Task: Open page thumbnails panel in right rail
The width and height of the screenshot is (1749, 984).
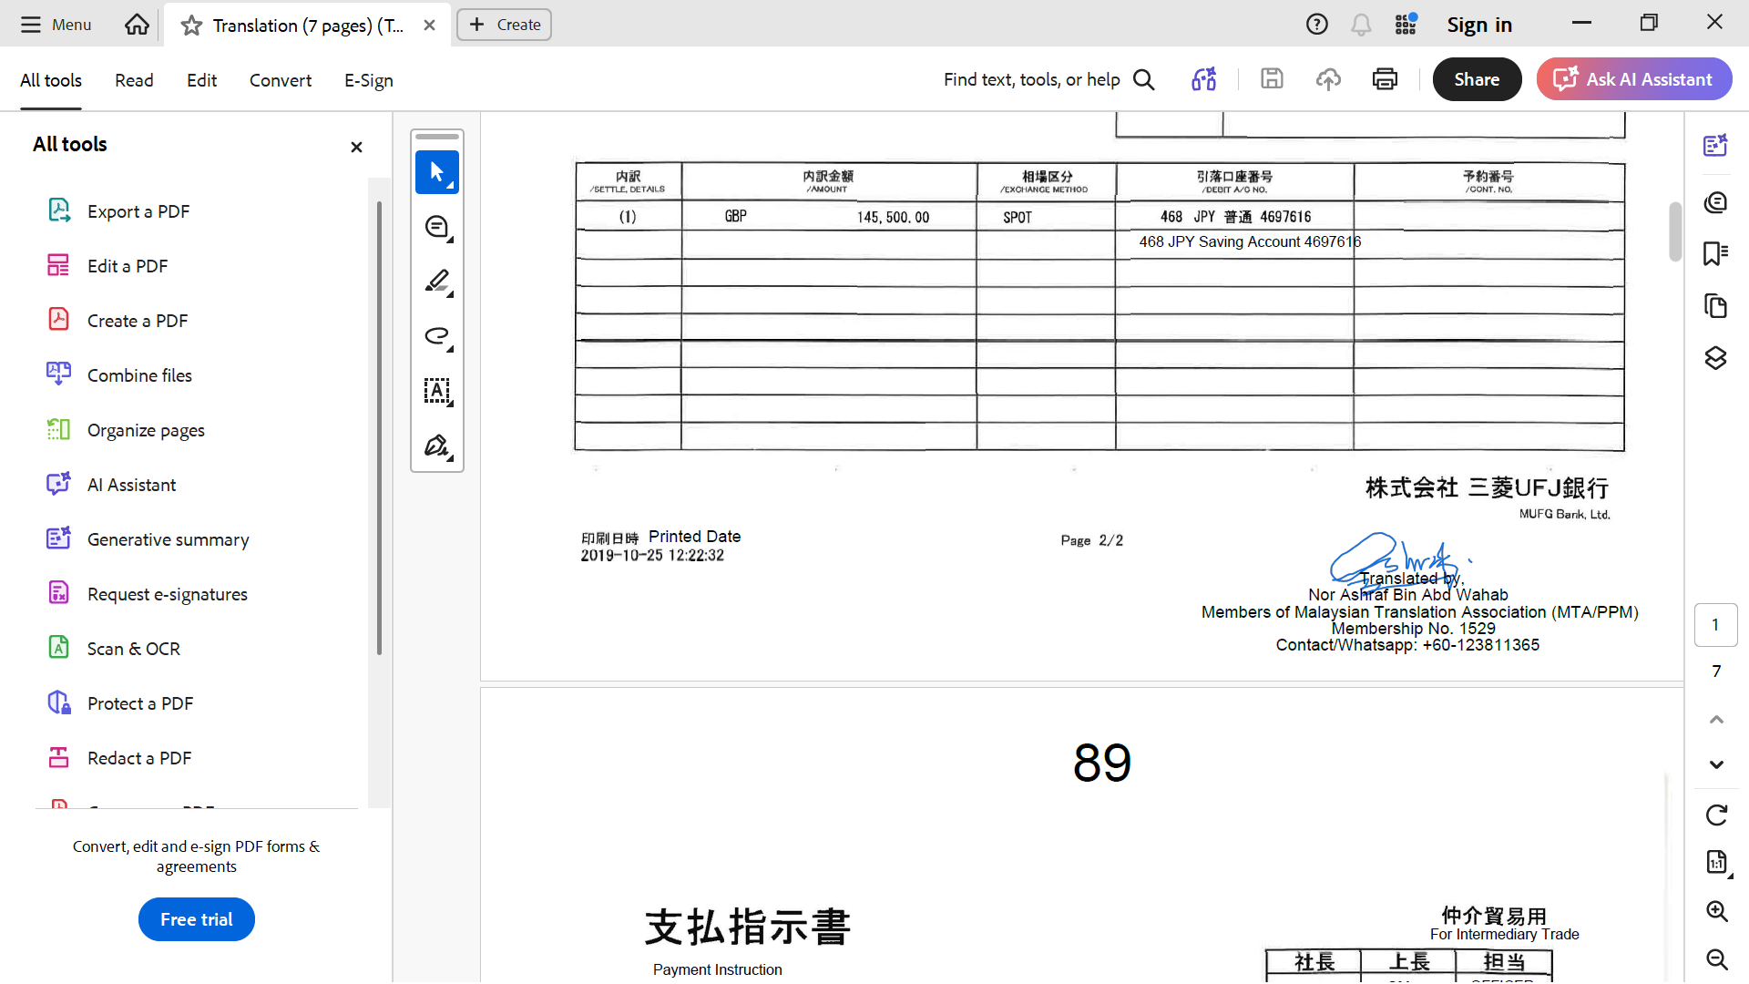Action: (1716, 306)
